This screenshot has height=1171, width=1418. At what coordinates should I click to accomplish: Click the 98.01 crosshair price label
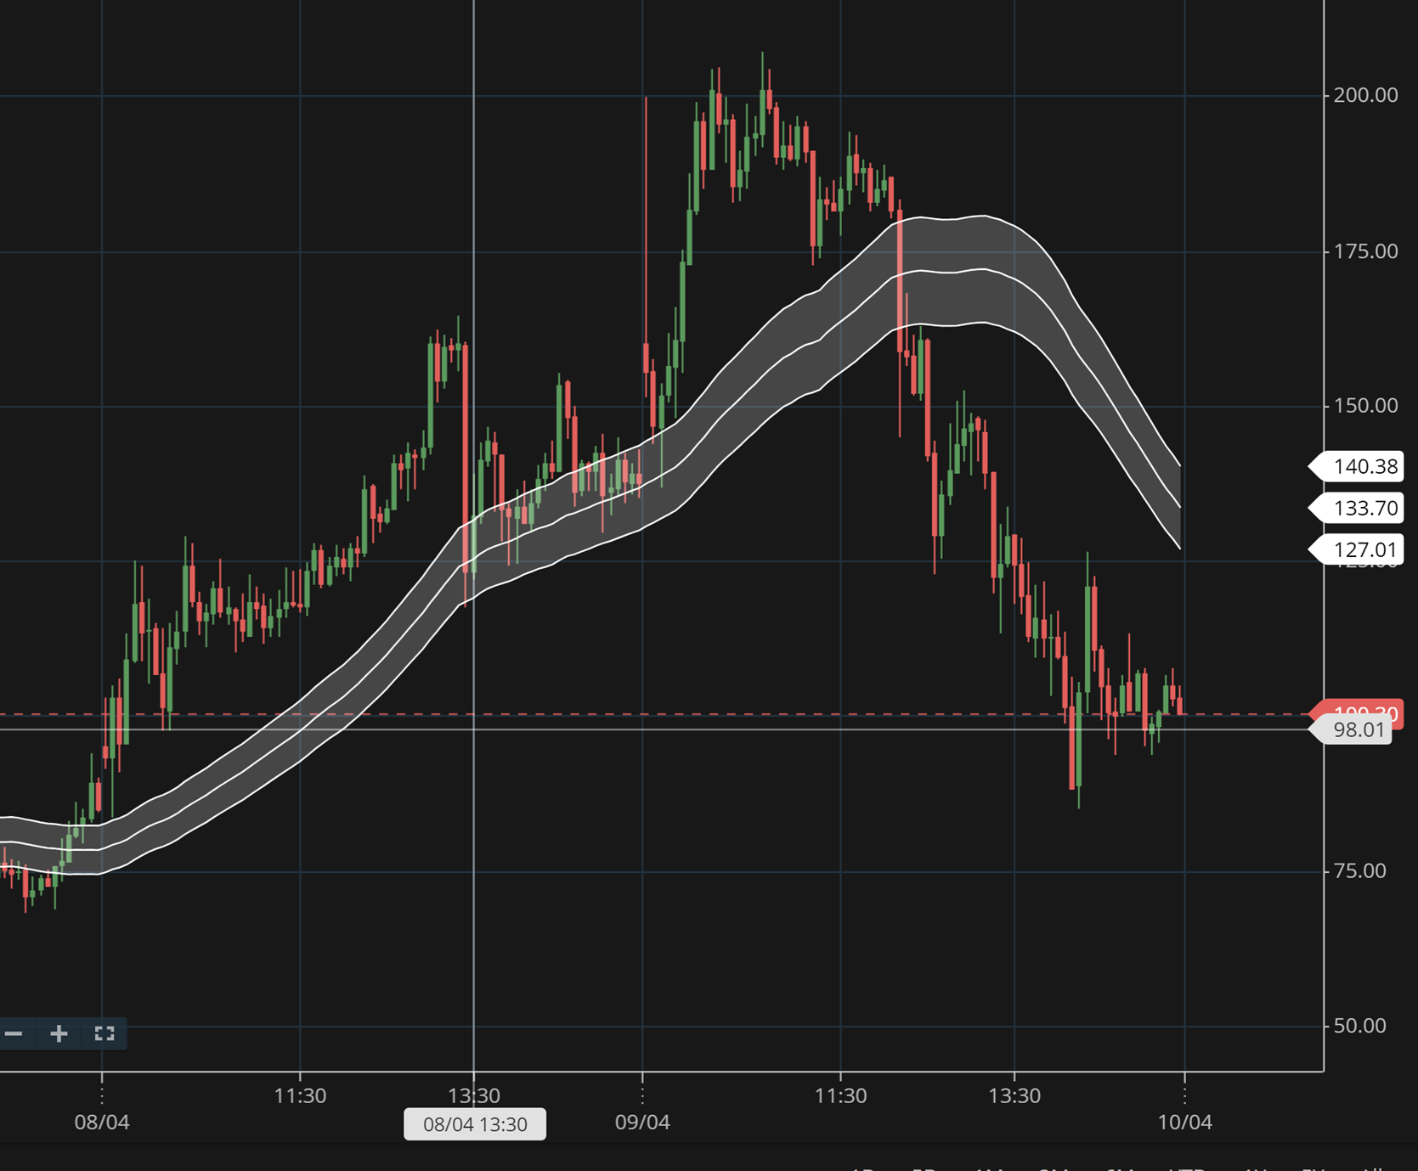click(x=1357, y=730)
